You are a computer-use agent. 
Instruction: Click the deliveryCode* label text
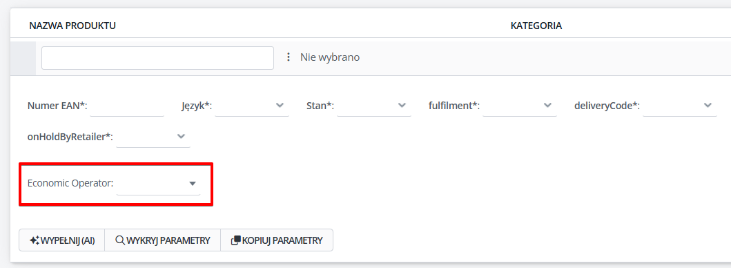coord(607,106)
